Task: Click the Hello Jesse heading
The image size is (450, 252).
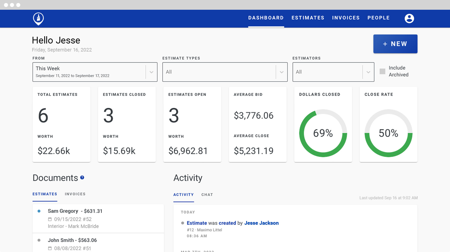Action: pyautogui.click(x=56, y=40)
